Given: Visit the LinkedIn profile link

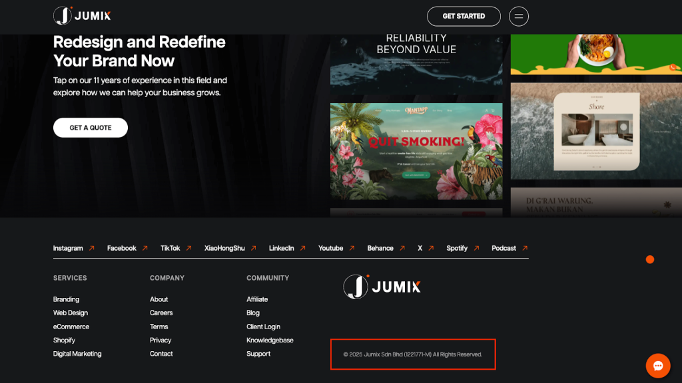Looking at the screenshot, I should point(281,248).
